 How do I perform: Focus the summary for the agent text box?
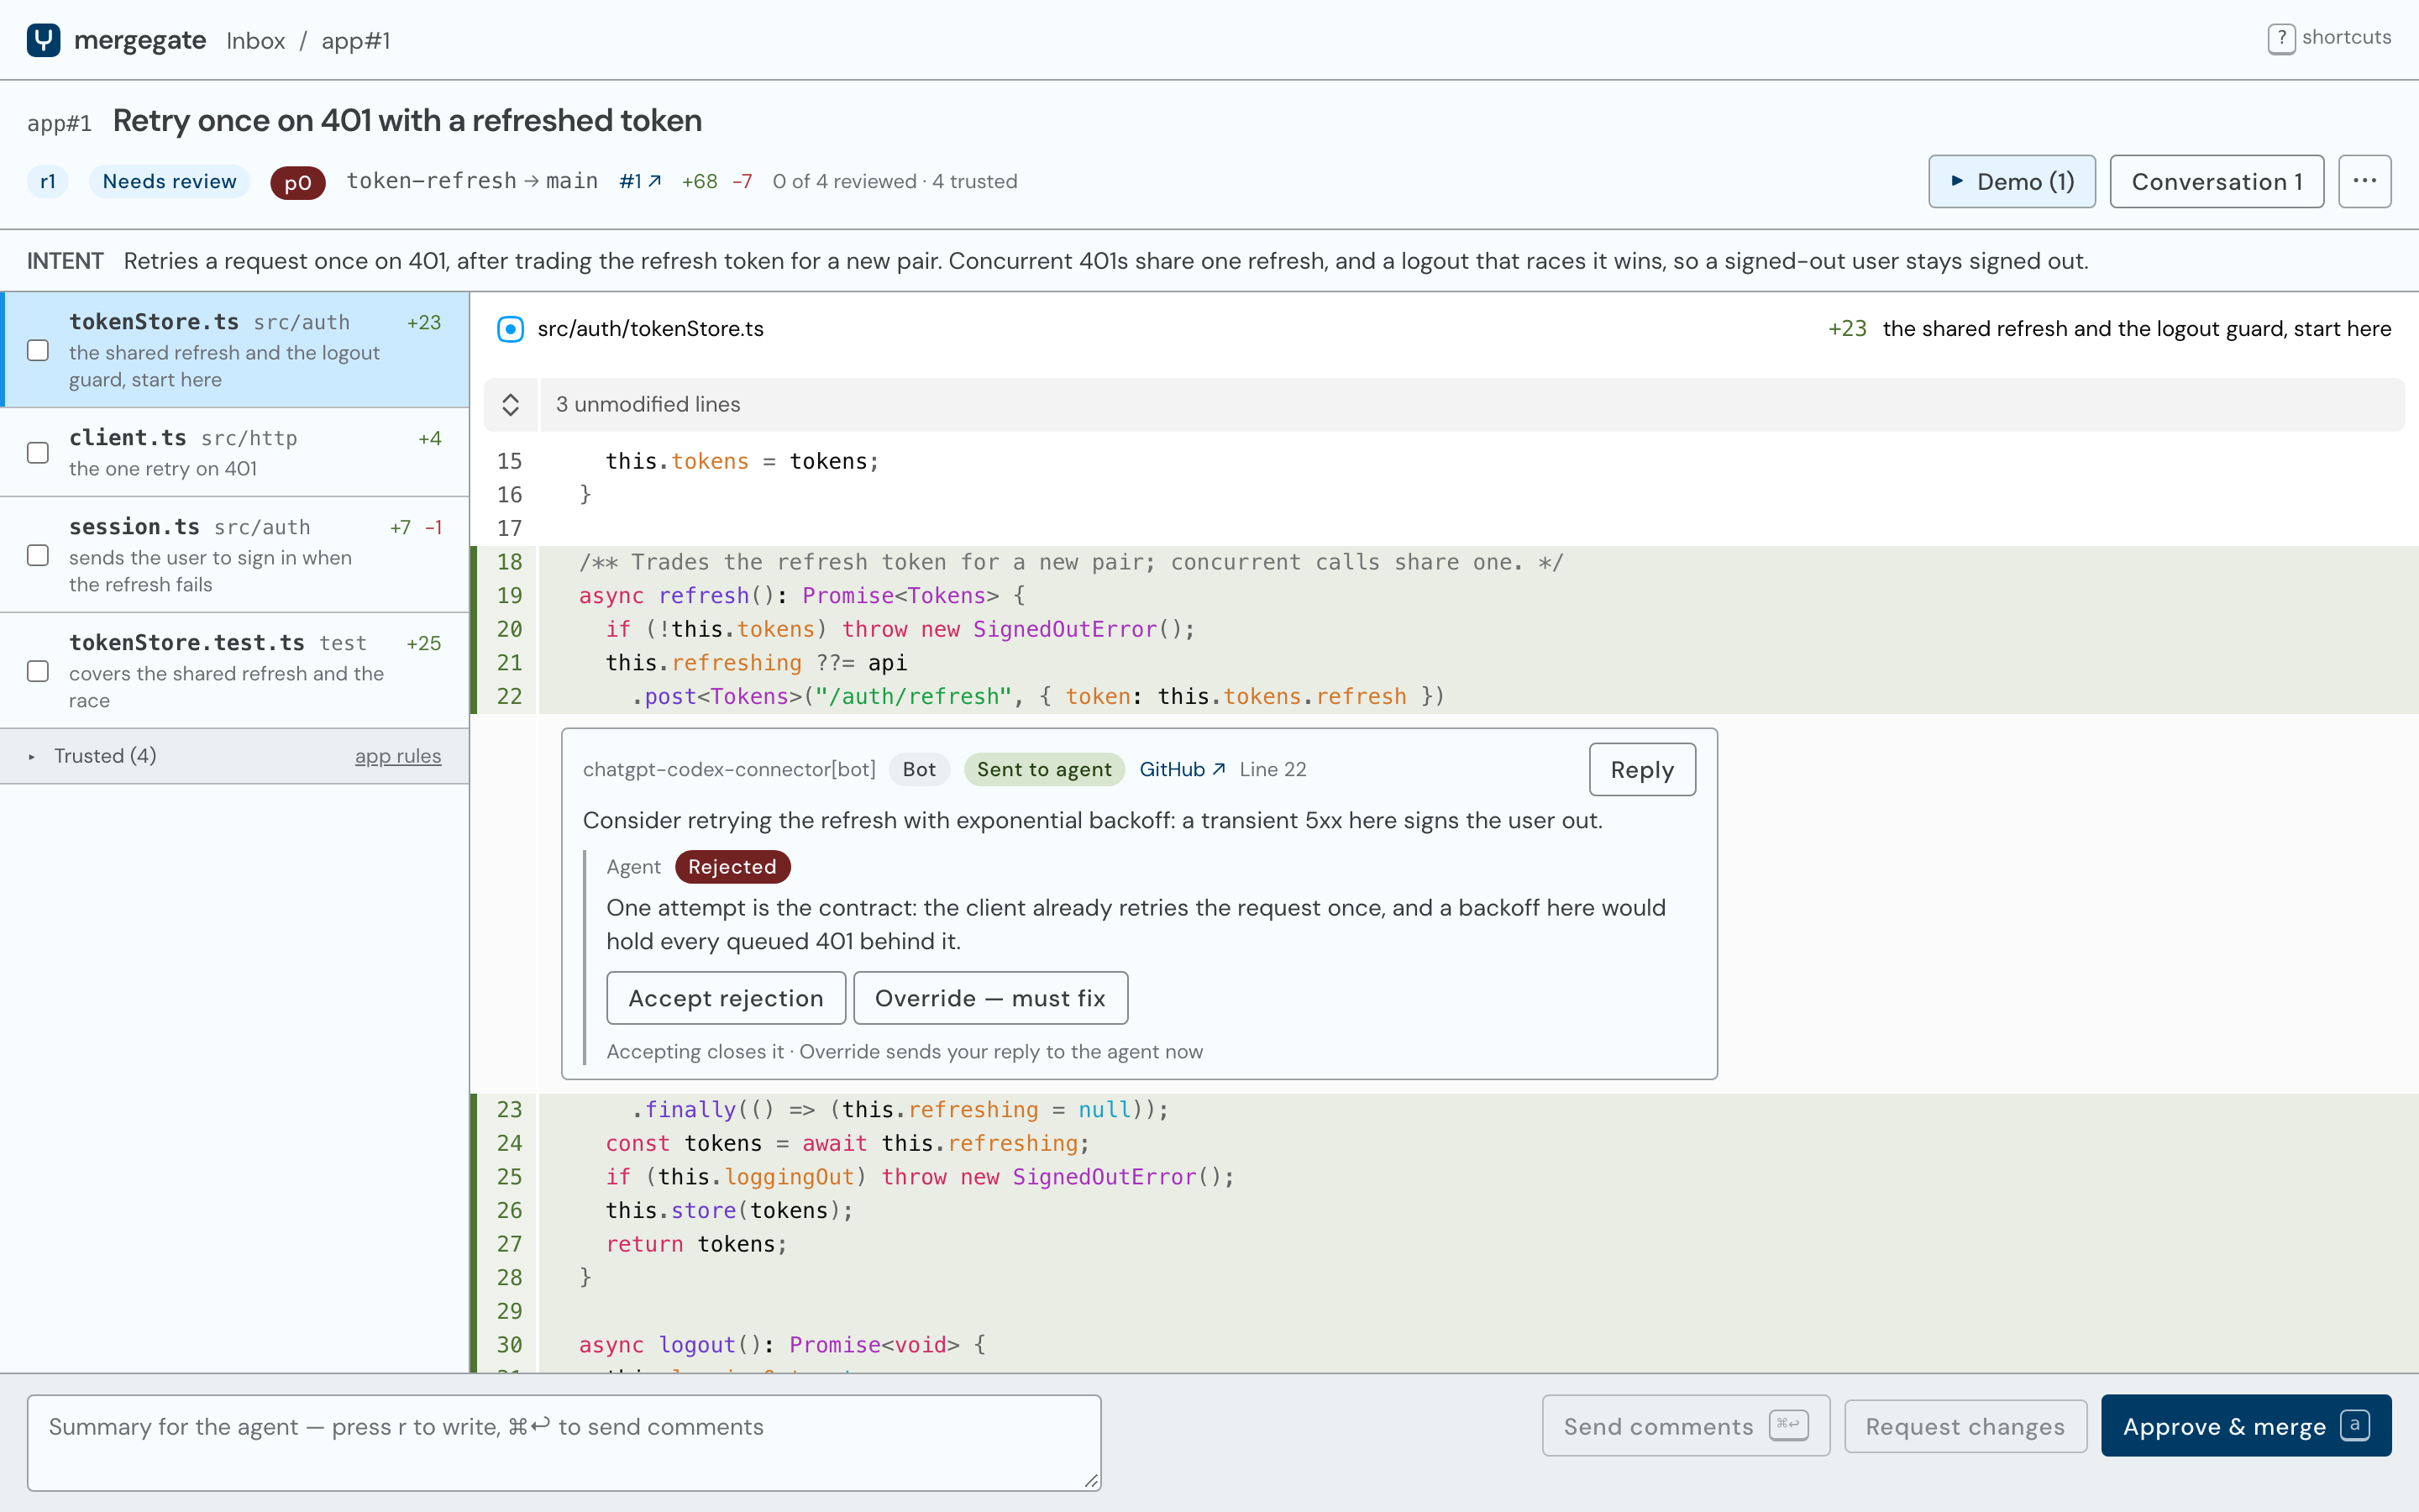pyautogui.click(x=564, y=1442)
